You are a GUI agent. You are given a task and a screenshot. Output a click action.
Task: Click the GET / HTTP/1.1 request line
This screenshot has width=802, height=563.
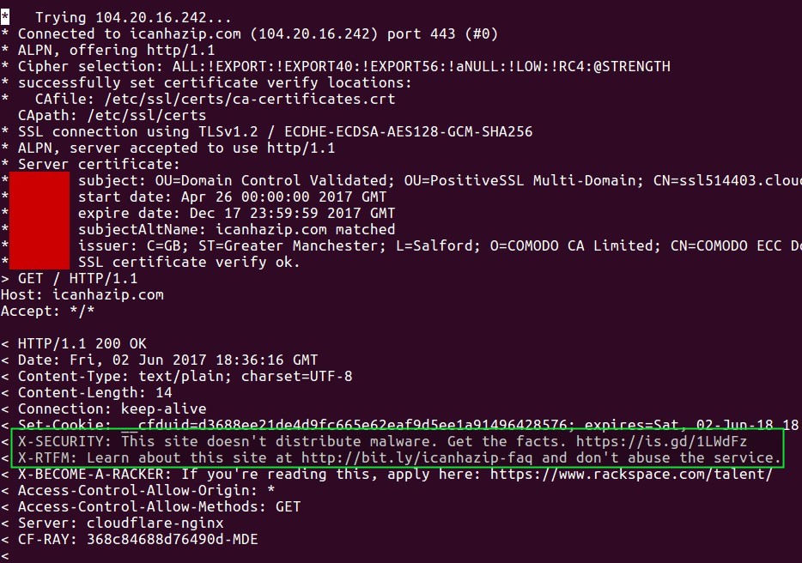(77, 278)
